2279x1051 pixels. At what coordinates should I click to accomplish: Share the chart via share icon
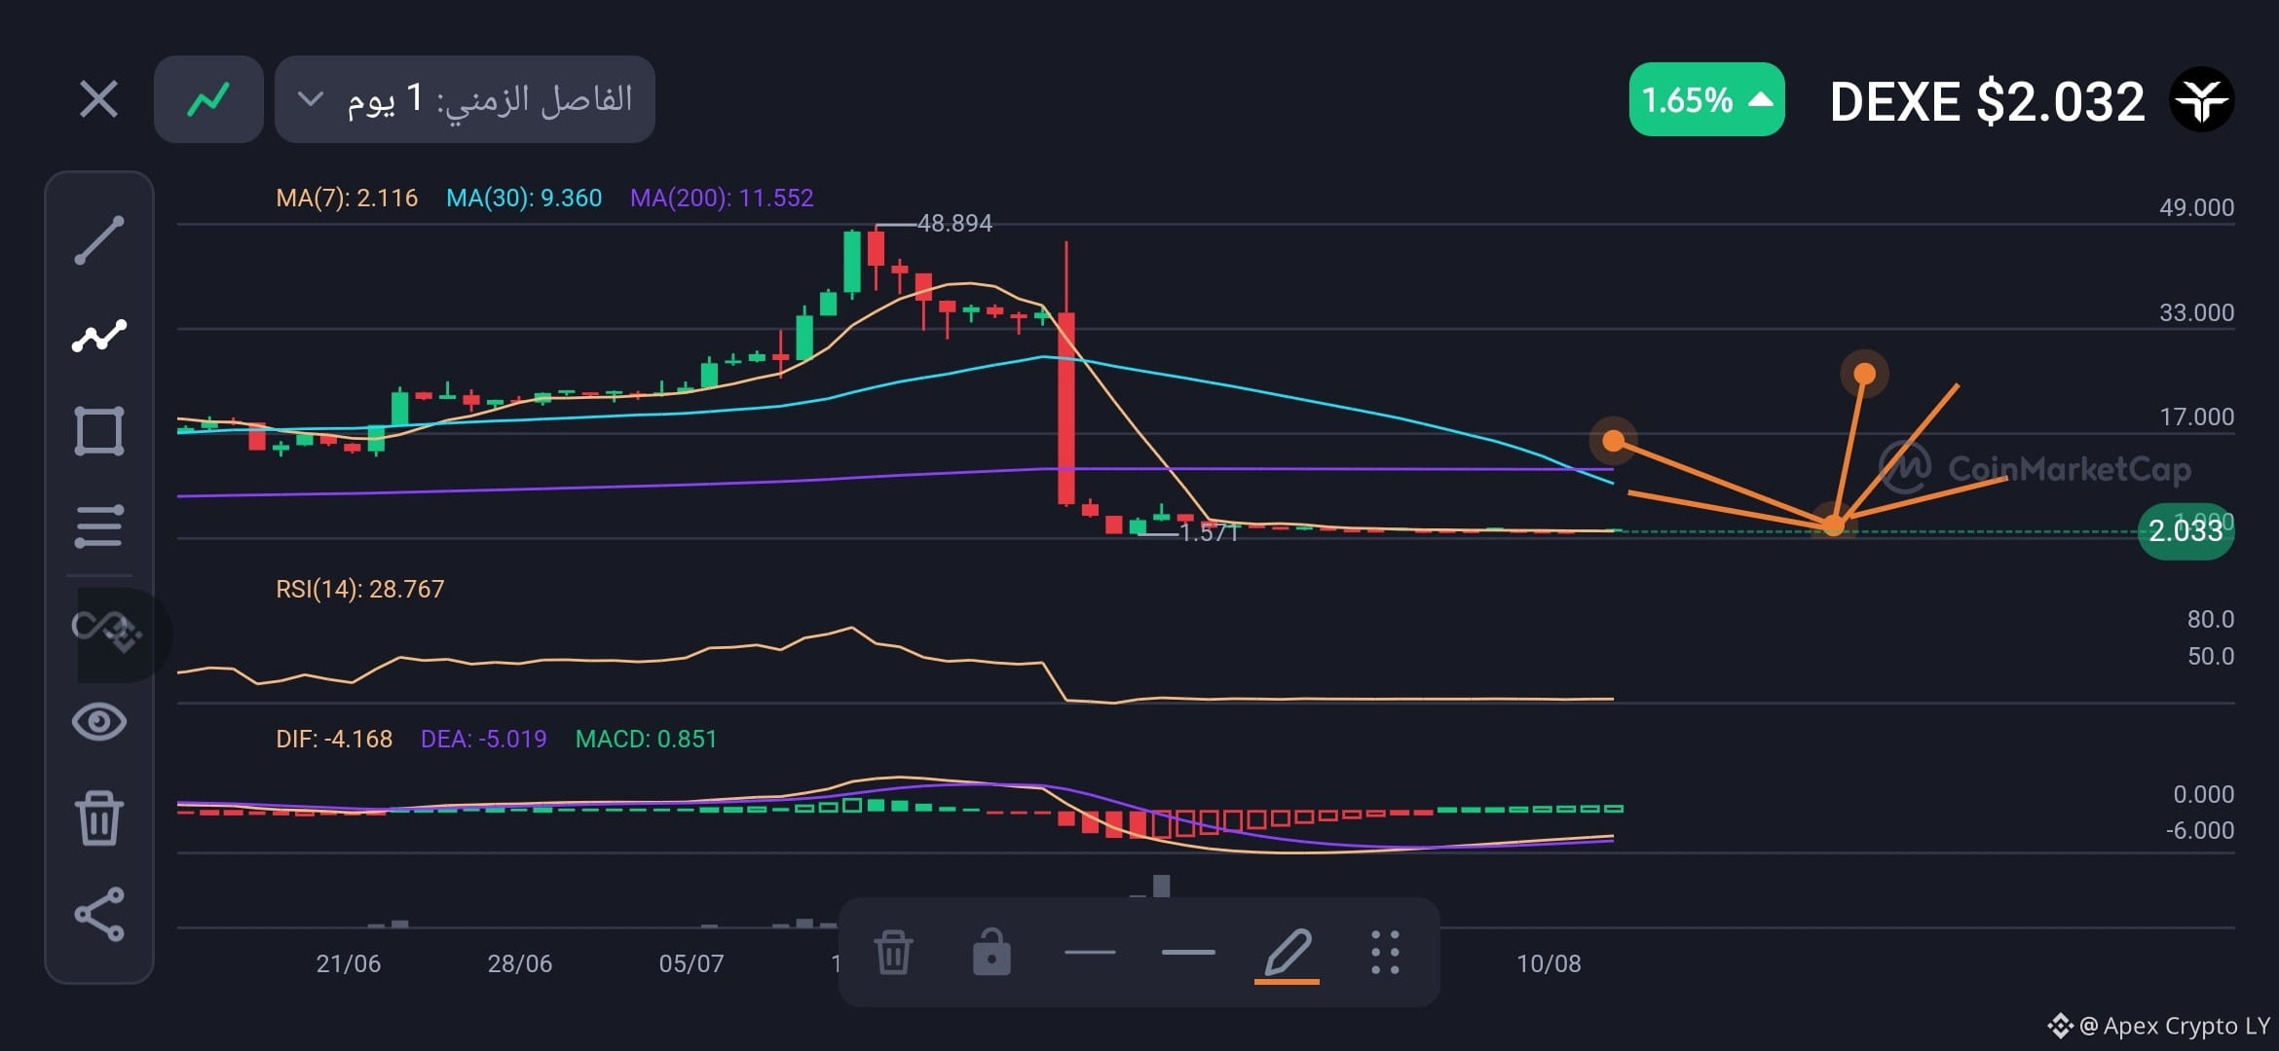(x=99, y=914)
